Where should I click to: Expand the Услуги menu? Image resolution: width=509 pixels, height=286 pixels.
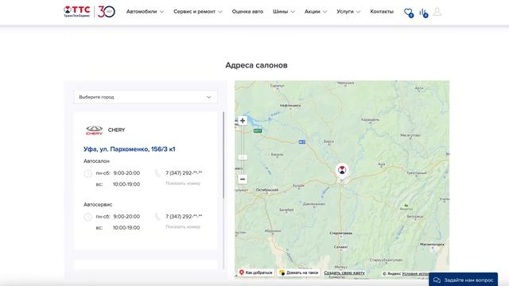click(348, 12)
